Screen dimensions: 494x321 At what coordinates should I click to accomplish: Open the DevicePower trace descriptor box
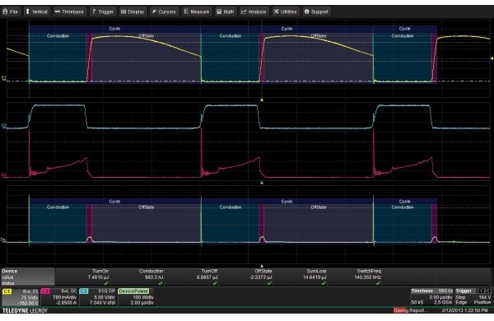pyautogui.click(x=136, y=297)
